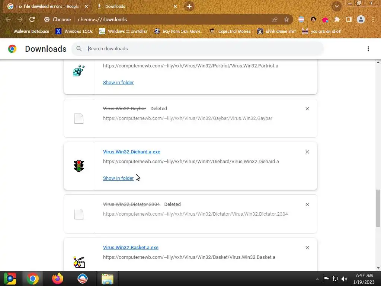Viewport: 381px width, 286px height.
Task: Open uhhh anime shit bookmark
Action: point(276,31)
